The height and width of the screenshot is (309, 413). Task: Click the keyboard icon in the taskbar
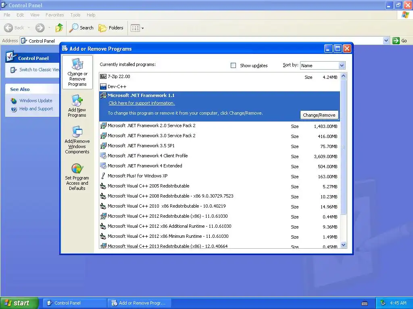click(x=365, y=303)
